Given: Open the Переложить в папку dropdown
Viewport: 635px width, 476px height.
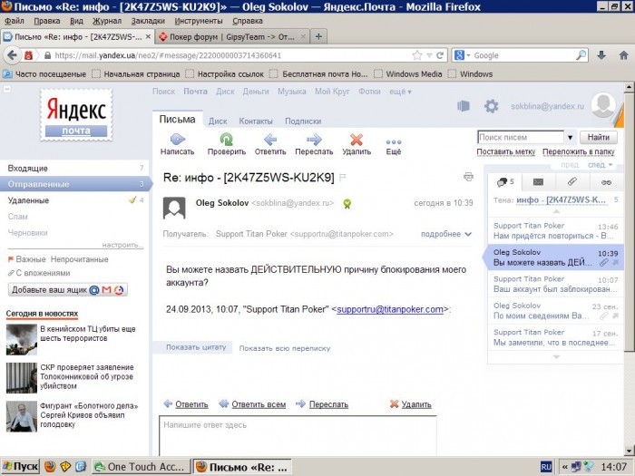Looking at the screenshot, I should tap(579, 151).
